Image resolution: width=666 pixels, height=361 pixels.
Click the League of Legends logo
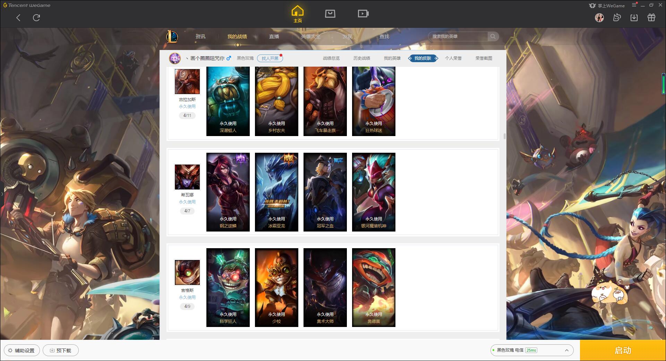pyautogui.click(x=172, y=36)
